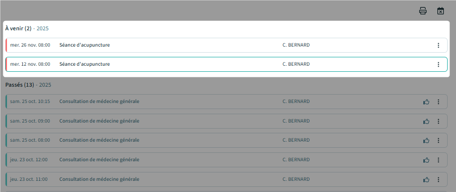Select the mer. 26 nov. acupuncture appointment
This screenshot has height=192, width=456.
(187, 45)
